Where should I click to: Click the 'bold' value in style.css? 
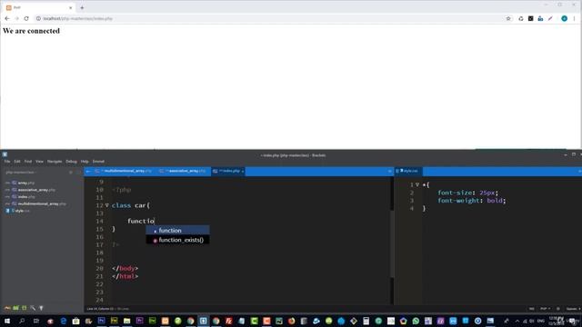(x=495, y=201)
